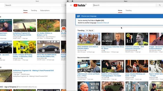
Task: Select Home tab in right window
Action: pos(120,11)
